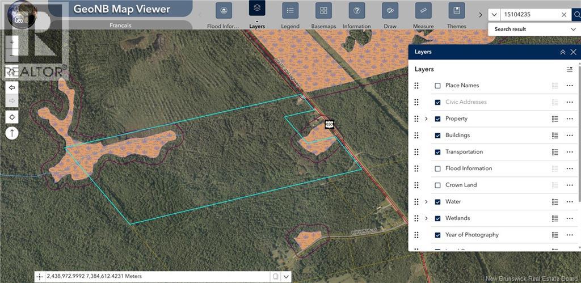Go to previous map extent
The image size is (581, 283).
coord(12,87)
